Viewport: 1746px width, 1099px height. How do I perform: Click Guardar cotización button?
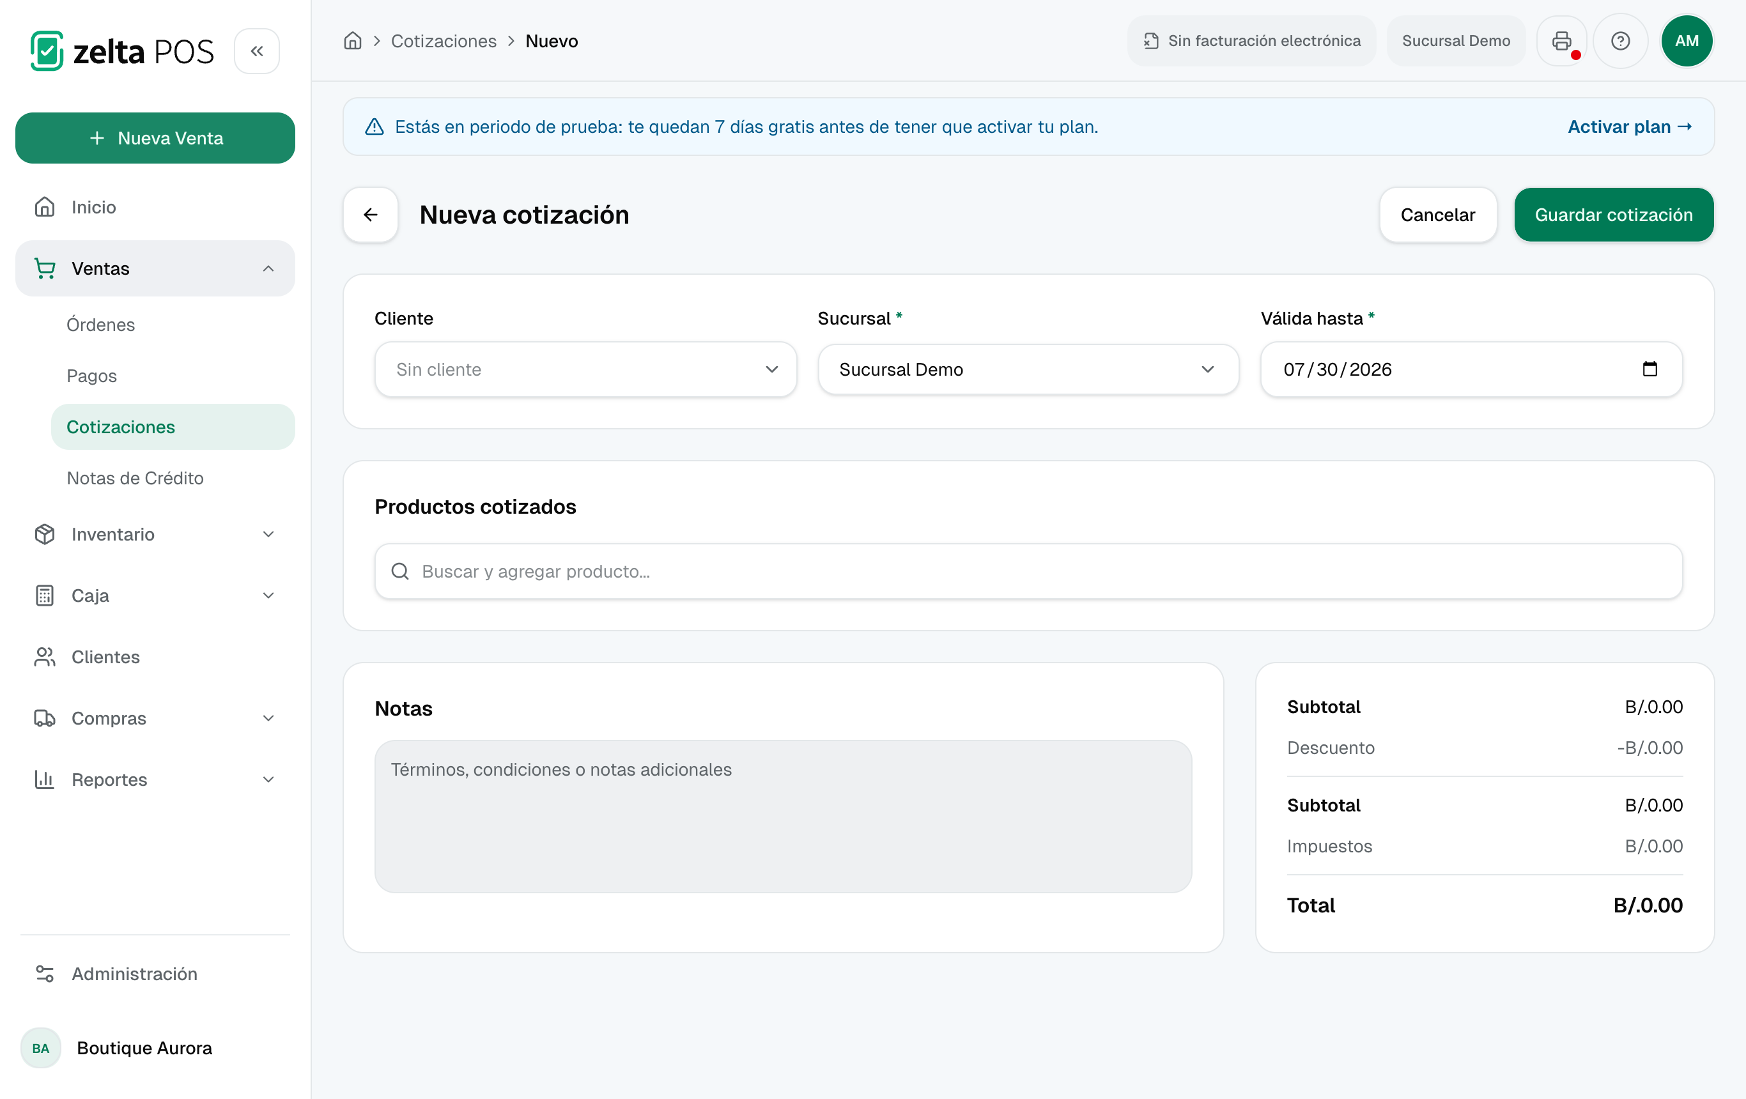click(1613, 215)
